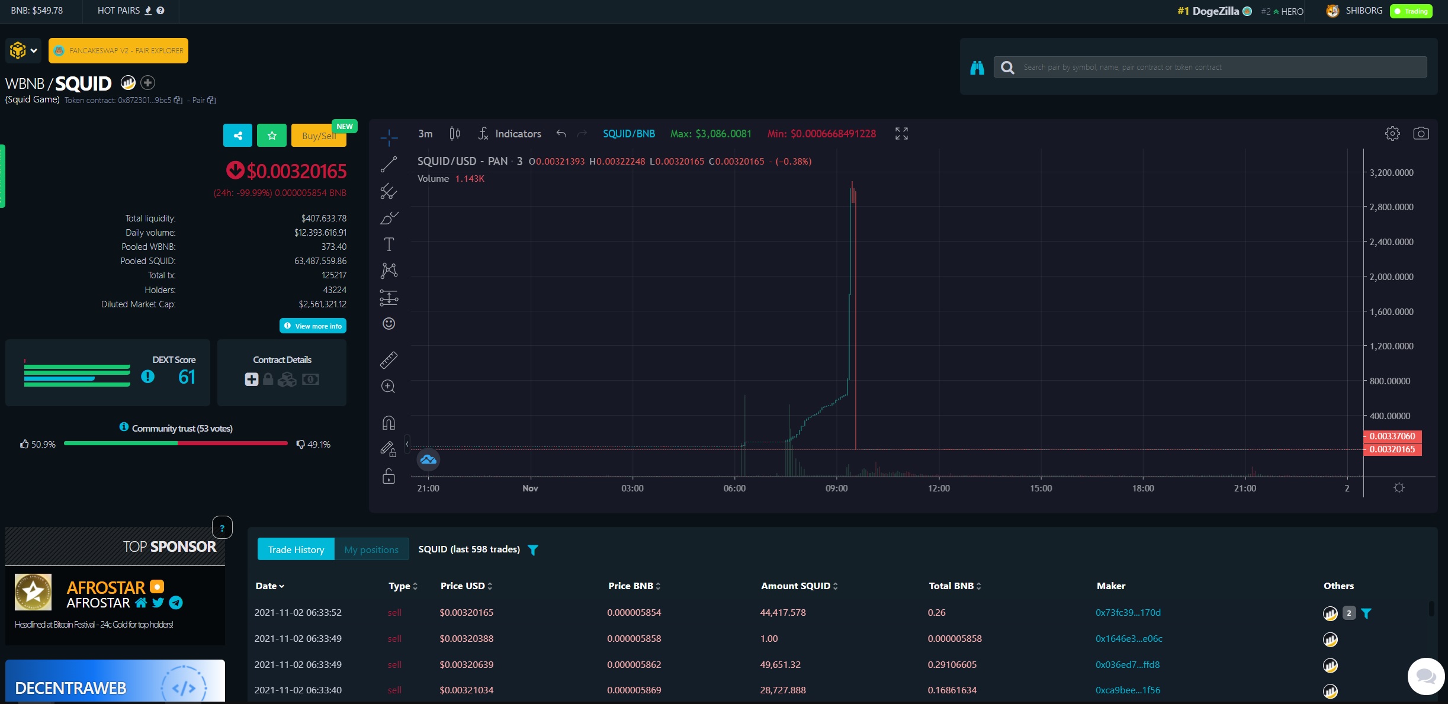Open the emoji icons tool
The image size is (1448, 704).
(x=389, y=323)
